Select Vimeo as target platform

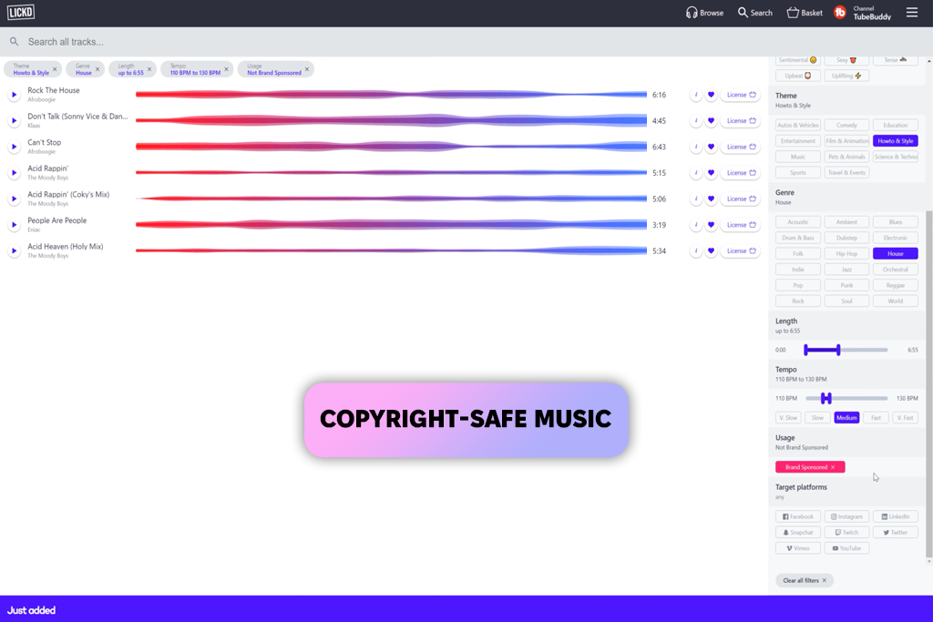798,548
